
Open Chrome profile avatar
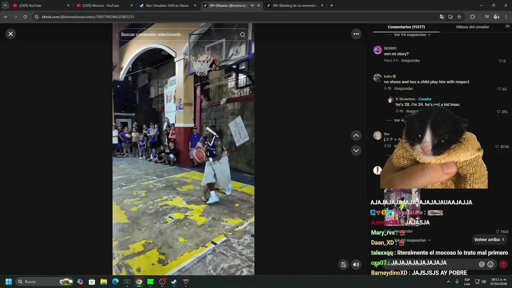[x=496, y=17]
